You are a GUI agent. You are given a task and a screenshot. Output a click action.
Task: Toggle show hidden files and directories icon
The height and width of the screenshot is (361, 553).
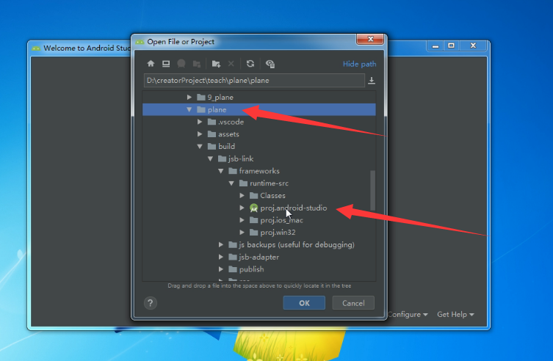coord(270,64)
